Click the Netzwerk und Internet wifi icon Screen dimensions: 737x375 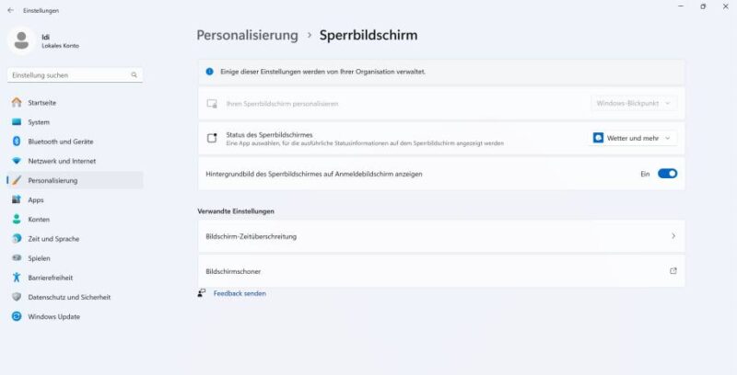tap(16, 161)
